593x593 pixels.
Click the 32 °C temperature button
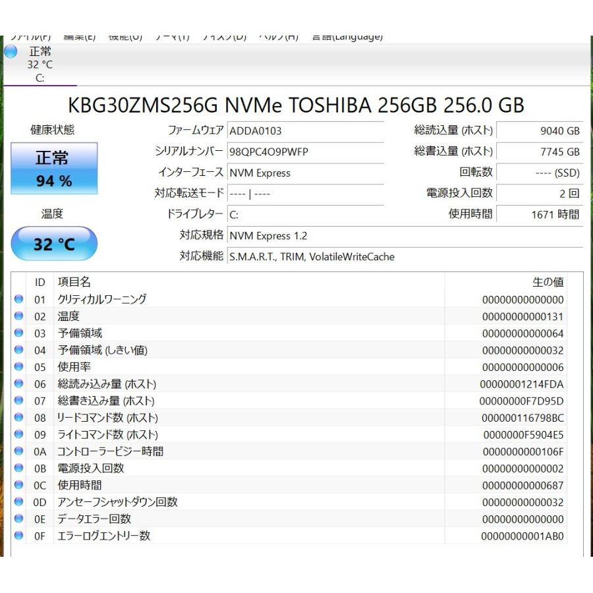point(54,244)
